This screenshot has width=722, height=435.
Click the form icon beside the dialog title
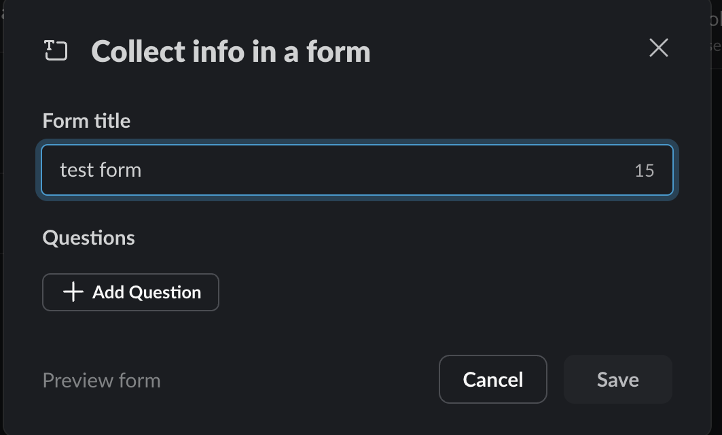pos(56,51)
